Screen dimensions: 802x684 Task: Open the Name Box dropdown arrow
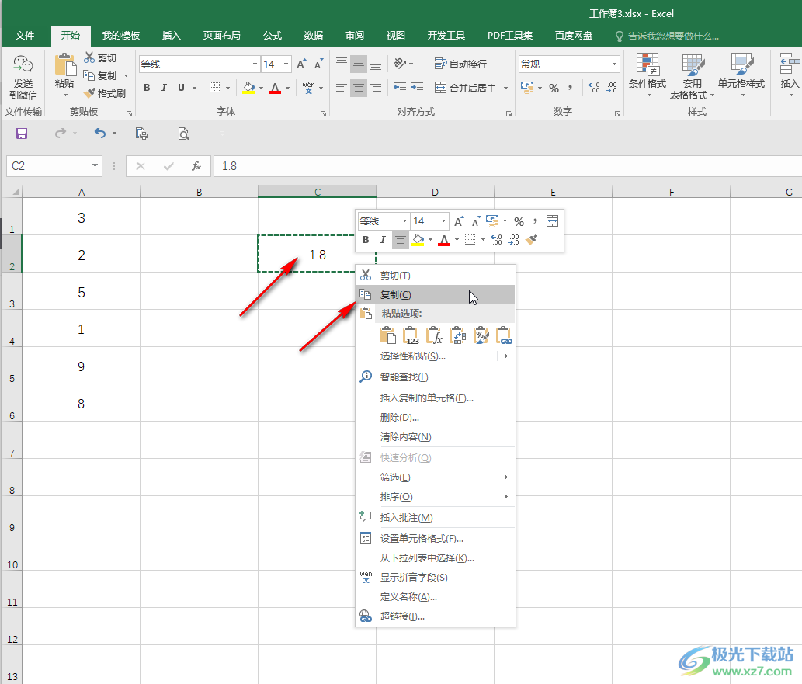point(95,165)
